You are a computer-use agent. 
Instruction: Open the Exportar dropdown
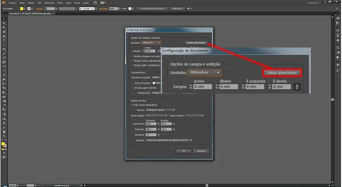click(x=169, y=140)
